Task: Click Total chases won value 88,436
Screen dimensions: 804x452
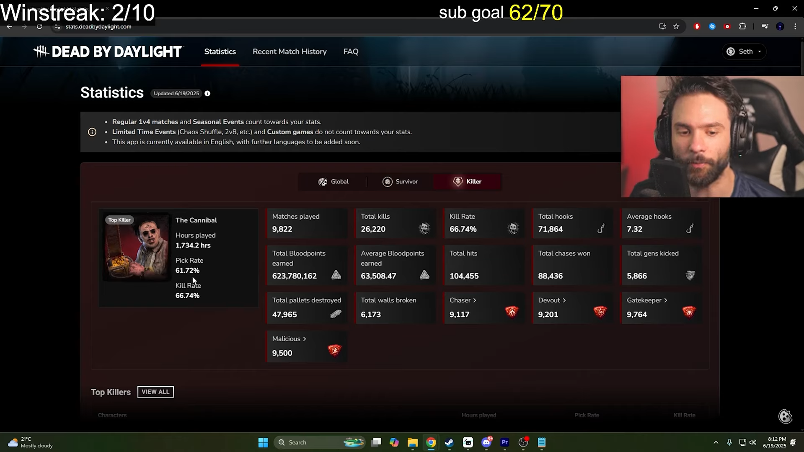Action: pyautogui.click(x=550, y=276)
